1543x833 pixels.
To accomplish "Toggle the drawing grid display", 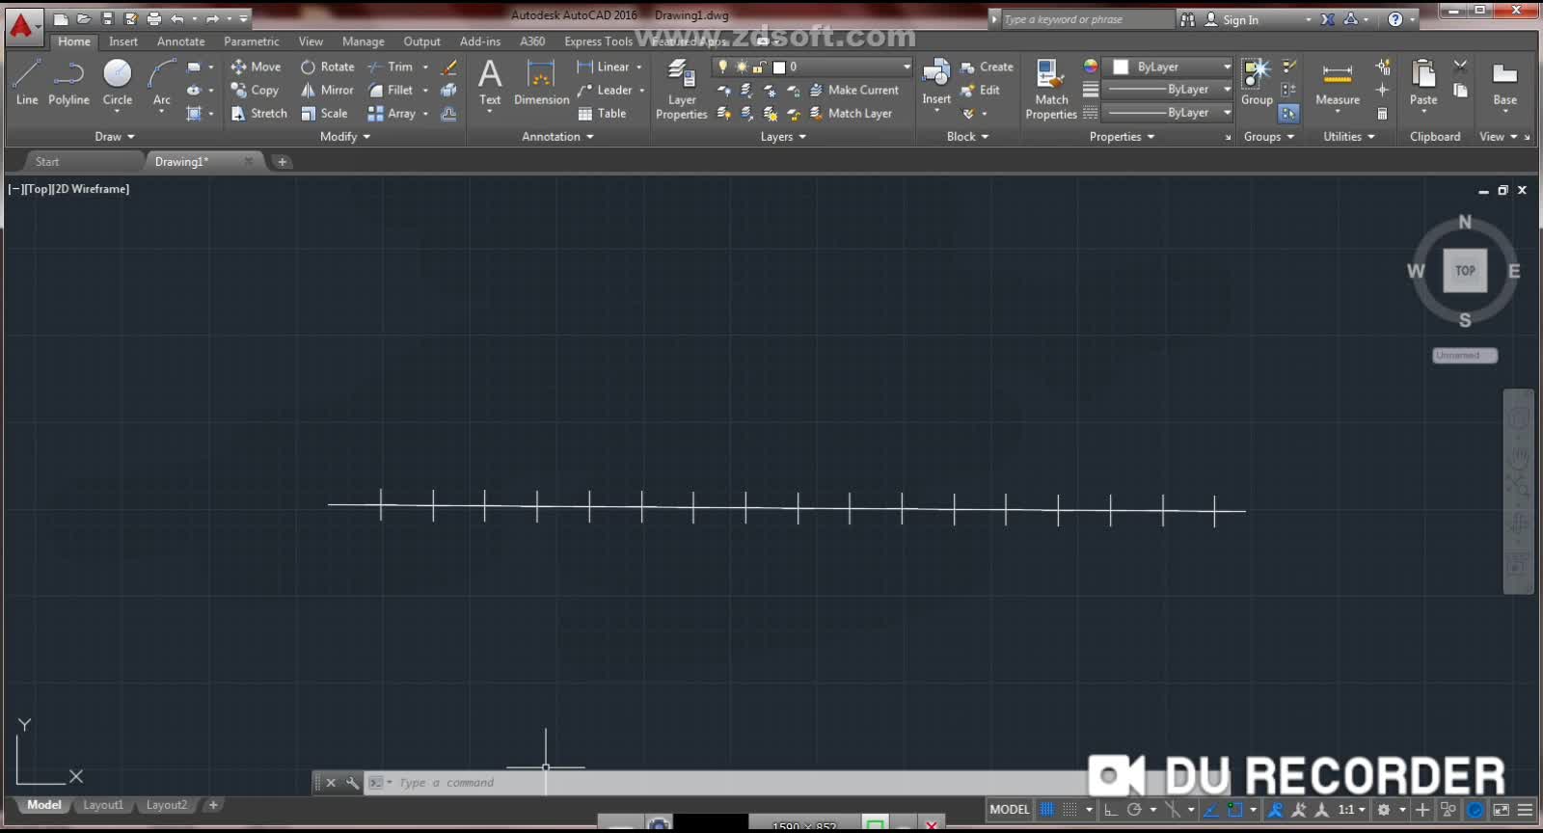I will click(1047, 810).
